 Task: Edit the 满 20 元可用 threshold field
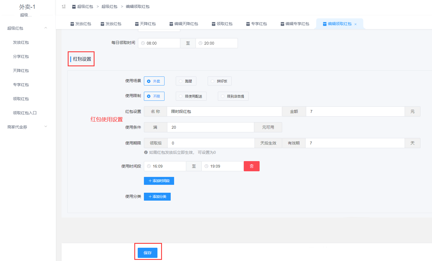click(x=210, y=127)
